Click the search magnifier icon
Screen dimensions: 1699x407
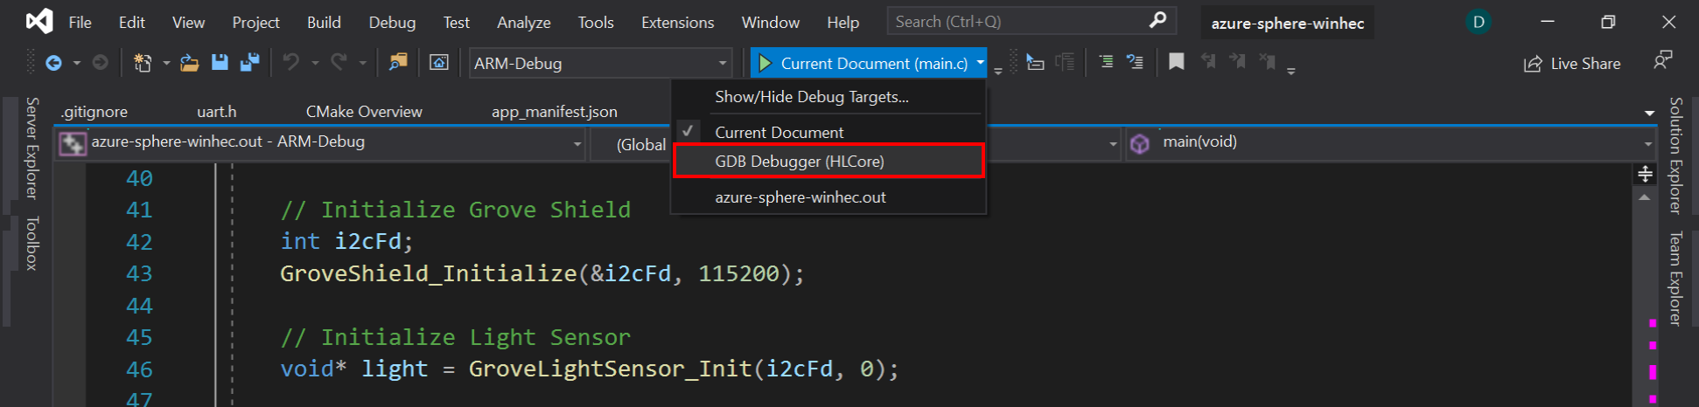(x=1157, y=20)
